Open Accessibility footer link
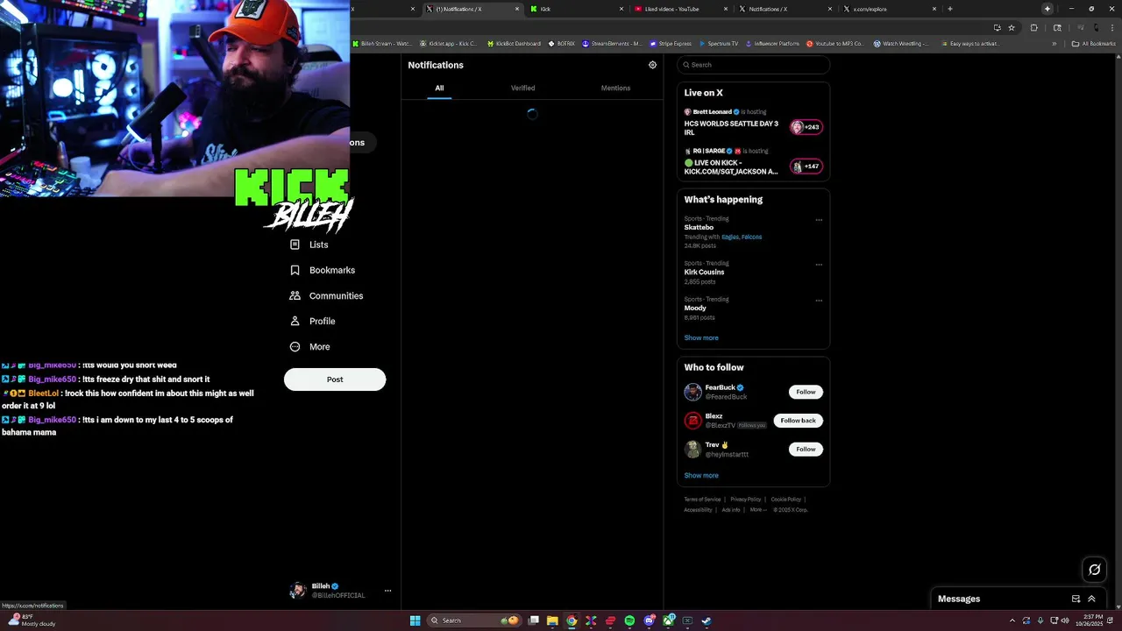Screen dimensions: 1122x631 (x=699, y=510)
